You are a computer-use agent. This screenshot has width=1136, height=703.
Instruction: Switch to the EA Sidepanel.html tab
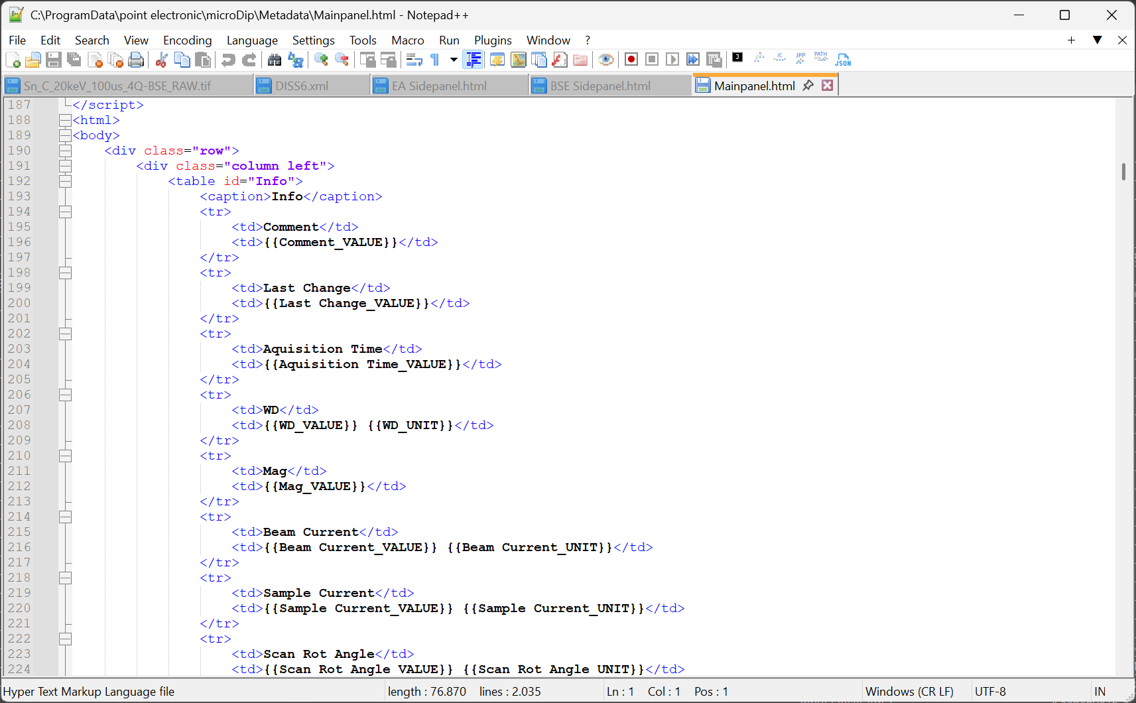click(449, 86)
